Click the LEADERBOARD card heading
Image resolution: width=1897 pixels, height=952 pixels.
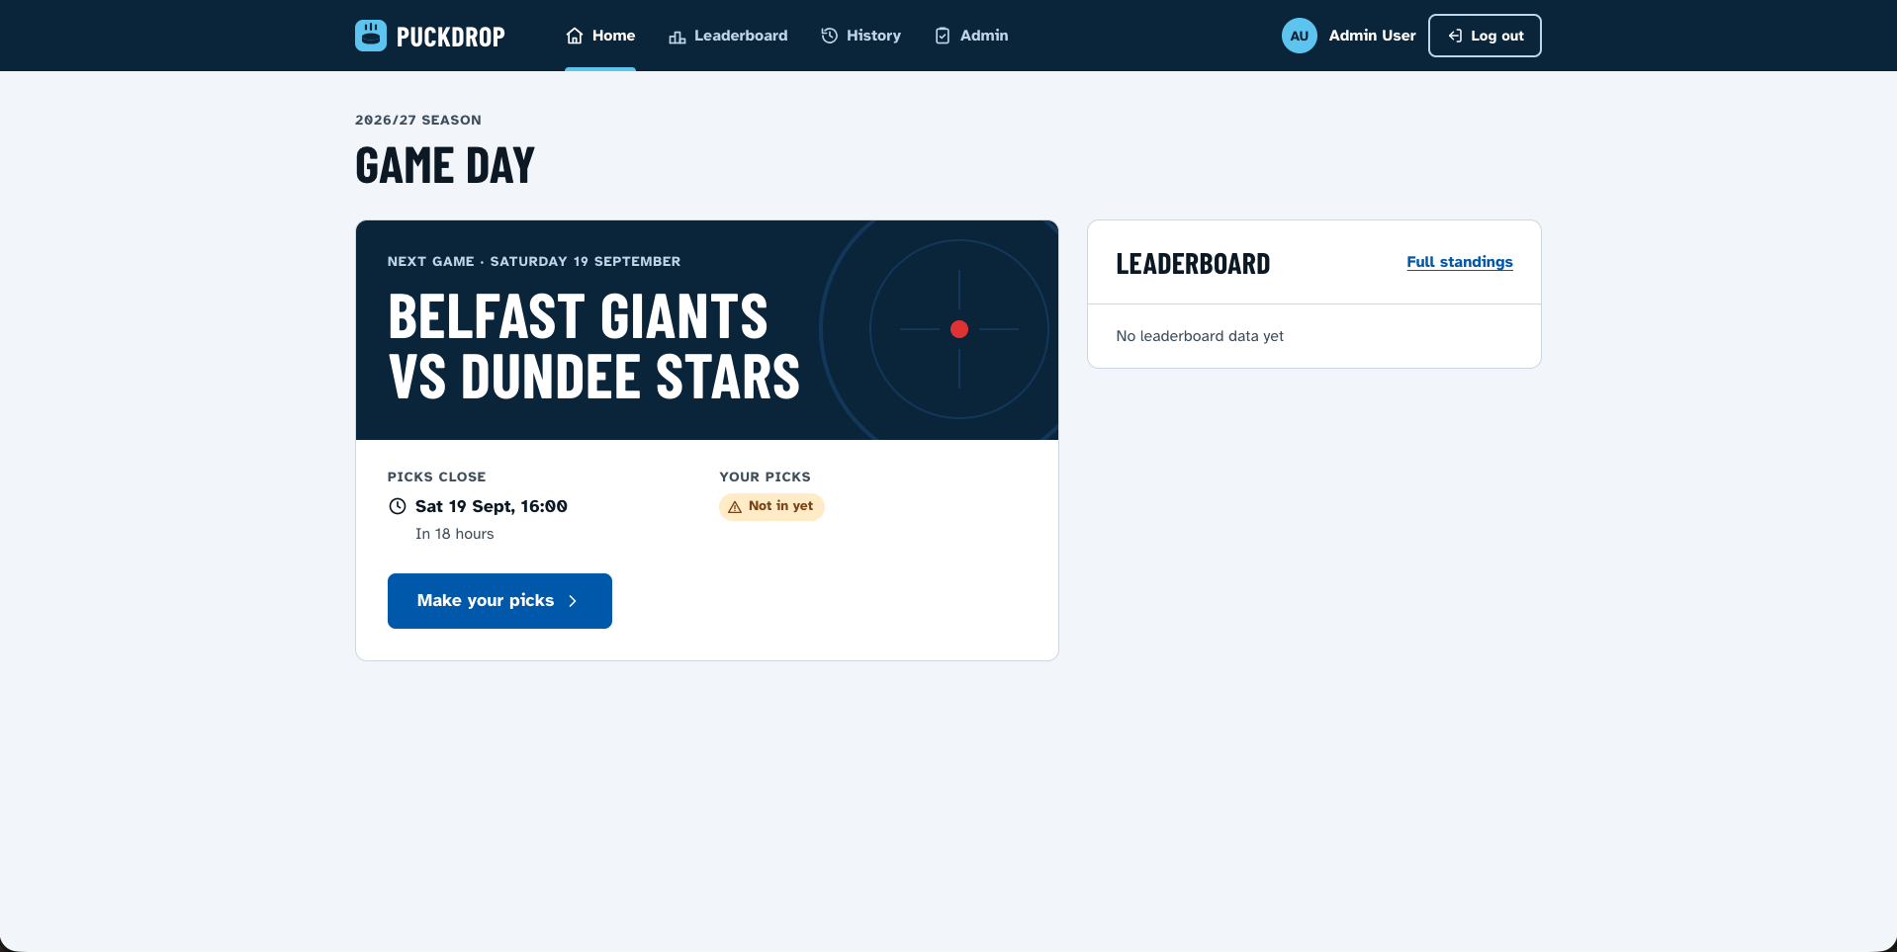1193,264
